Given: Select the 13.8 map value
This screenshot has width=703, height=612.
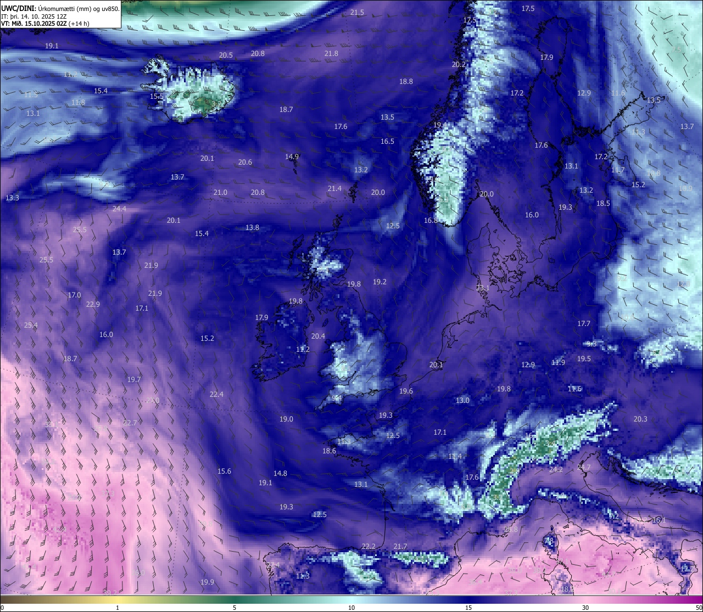Looking at the screenshot, I should (x=252, y=227).
